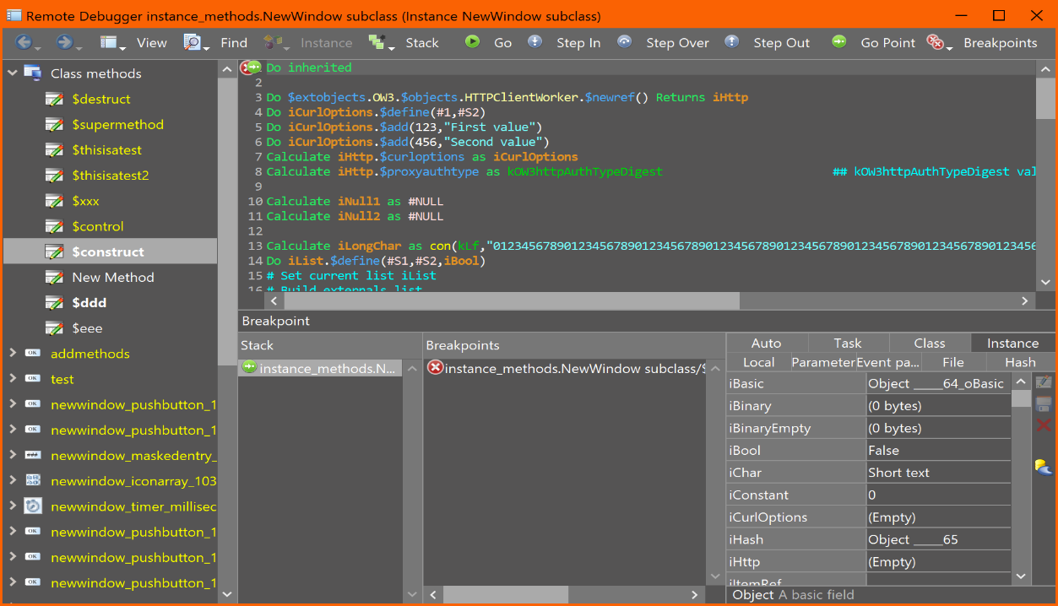
Task: Click the Step In icon
Action: coord(535,41)
